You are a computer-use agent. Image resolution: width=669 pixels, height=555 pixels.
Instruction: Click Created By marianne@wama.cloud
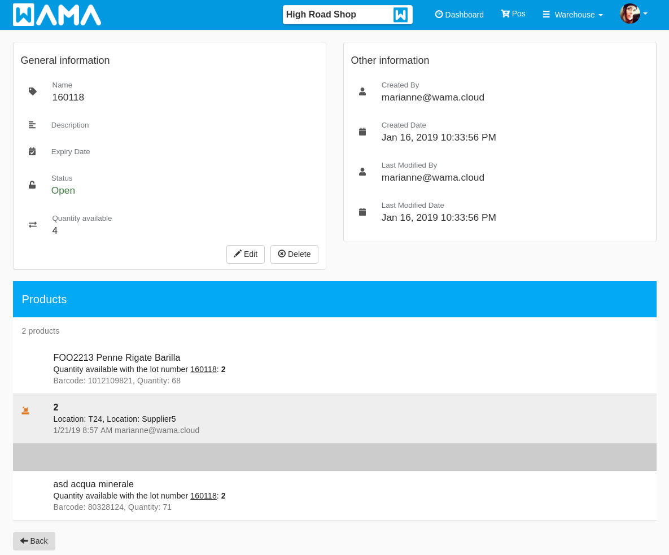tap(432, 97)
